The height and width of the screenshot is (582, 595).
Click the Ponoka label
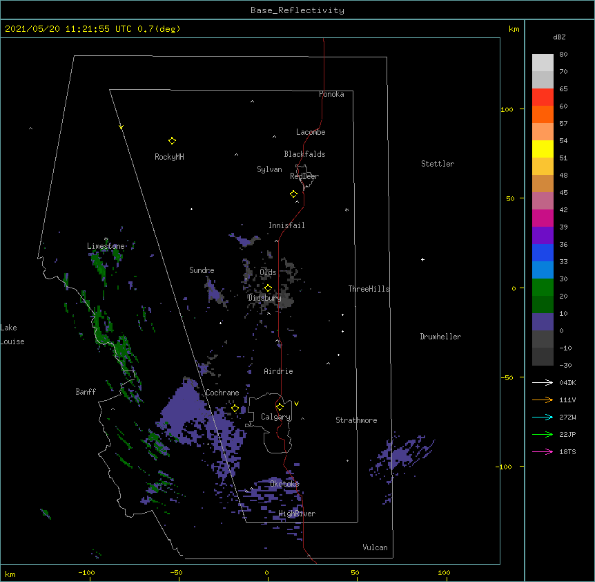(x=331, y=94)
